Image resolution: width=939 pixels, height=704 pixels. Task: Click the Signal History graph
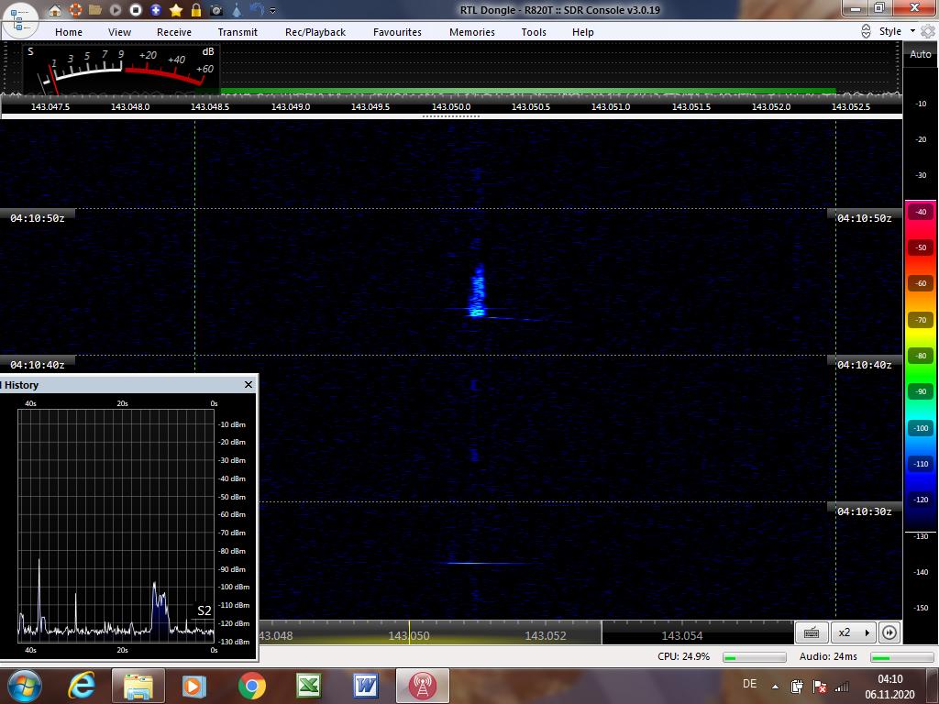click(116, 525)
